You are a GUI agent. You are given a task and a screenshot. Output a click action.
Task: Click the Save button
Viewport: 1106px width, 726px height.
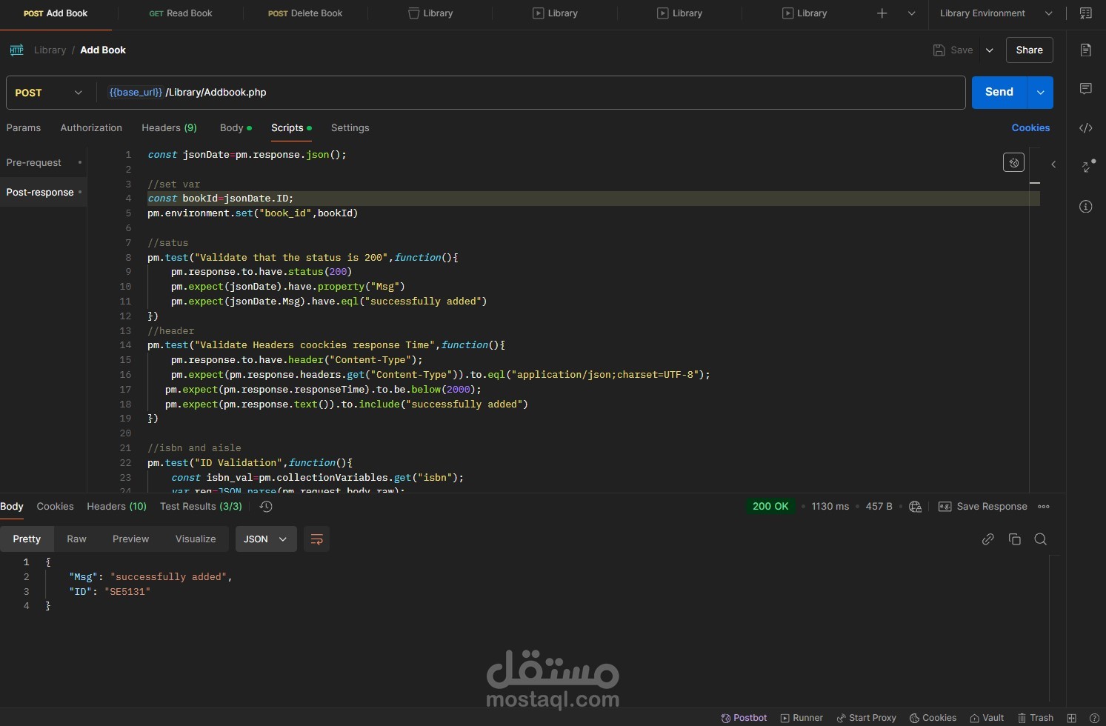coord(953,50)
